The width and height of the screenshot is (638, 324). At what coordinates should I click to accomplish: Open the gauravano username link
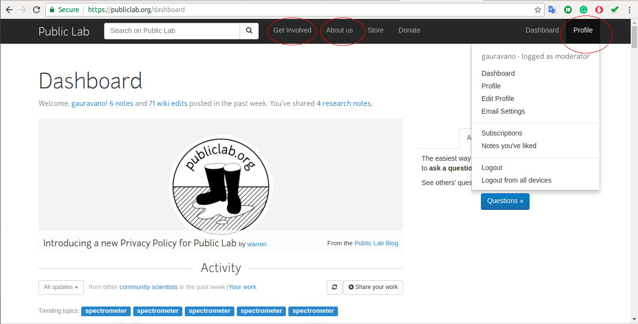[x=89, y=103]
